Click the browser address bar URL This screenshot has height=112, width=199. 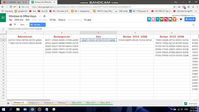81,7
